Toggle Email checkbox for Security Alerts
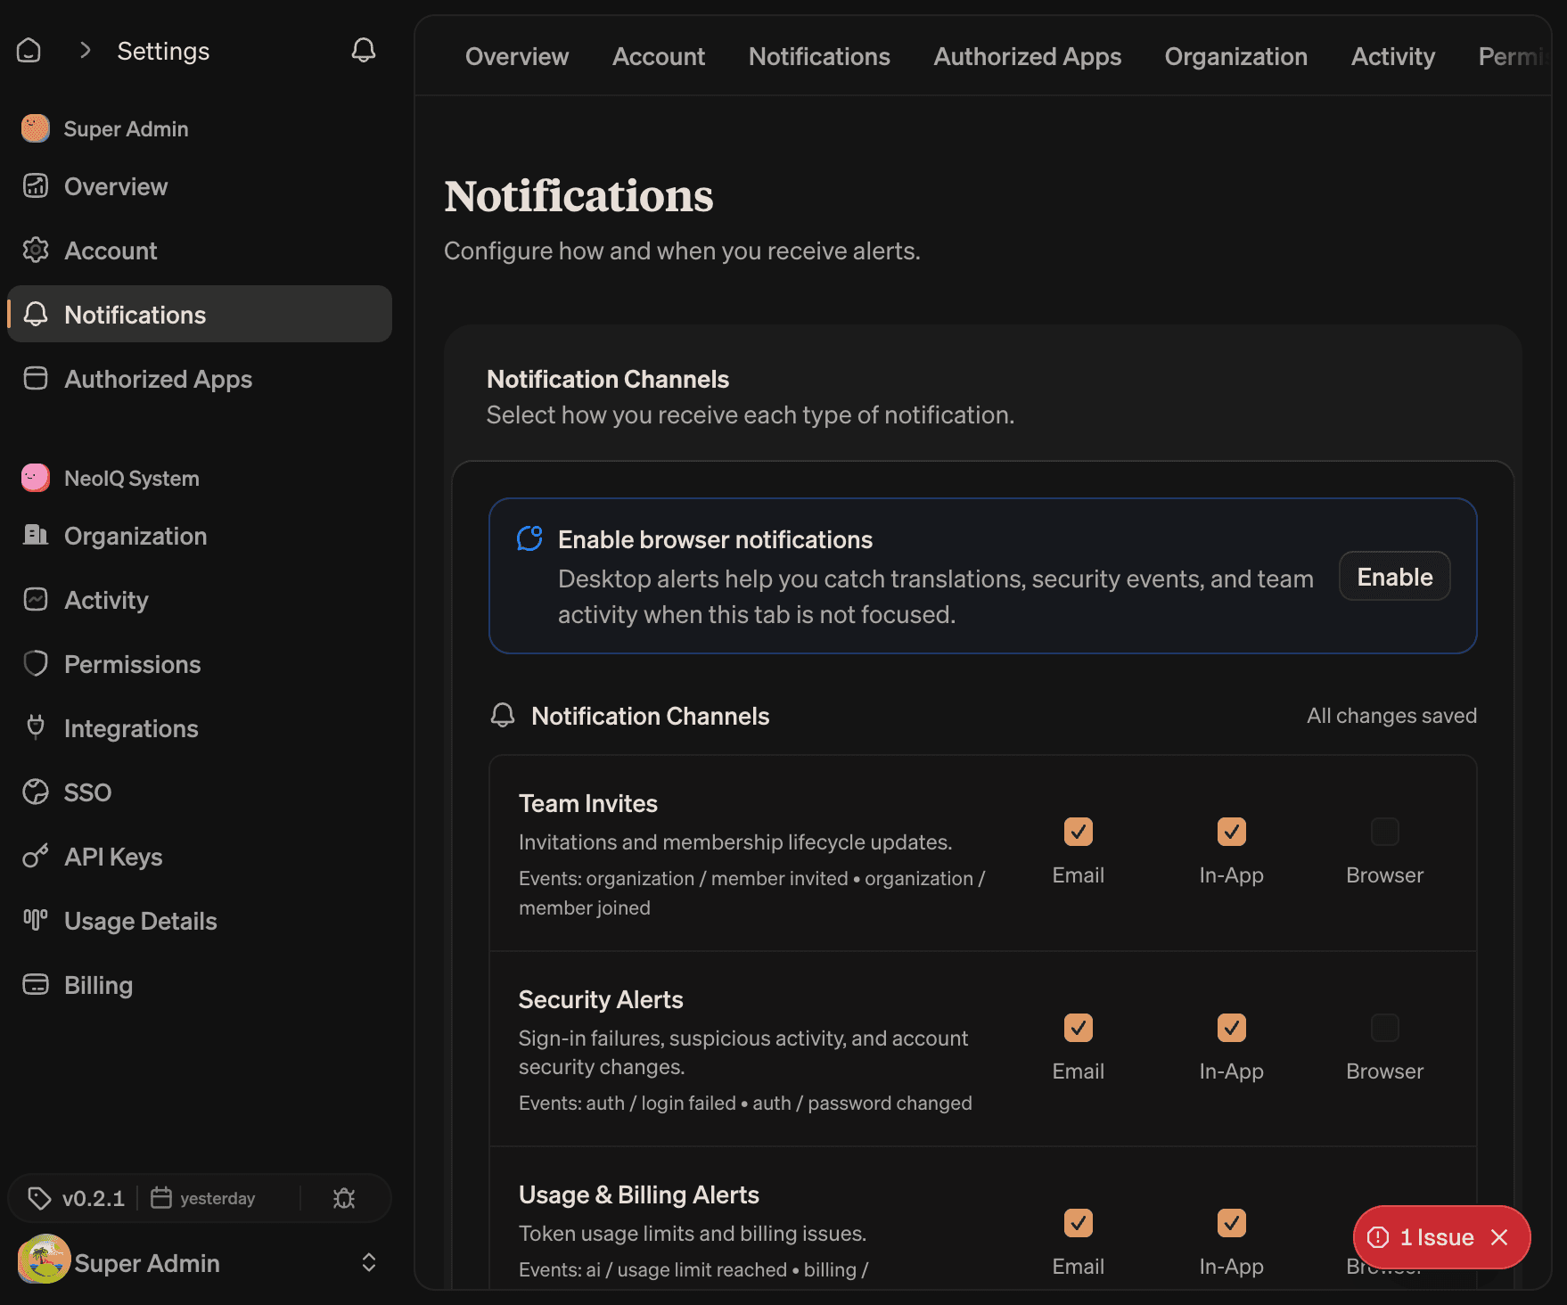This screenshot has height=1305, width=1567. point(1079,1028)
